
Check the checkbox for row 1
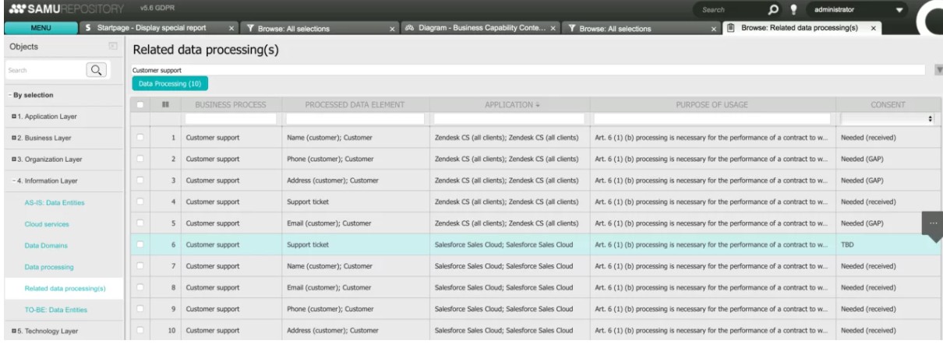coord(141,138)
